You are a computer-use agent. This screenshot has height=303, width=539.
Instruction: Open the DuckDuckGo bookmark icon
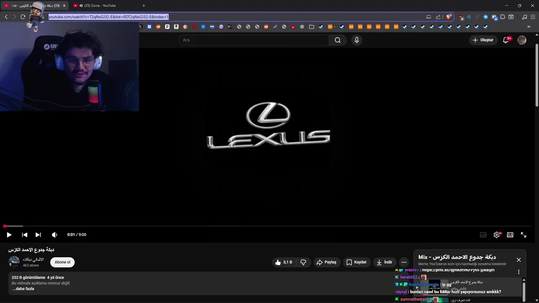(x=185, y=27)
